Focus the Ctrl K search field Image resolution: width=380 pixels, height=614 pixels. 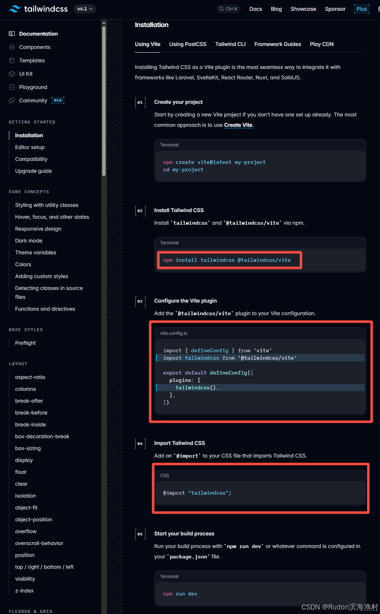[x=229, y=9]
